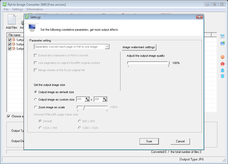
Task: Click the custom width input field
Action: 81,99
